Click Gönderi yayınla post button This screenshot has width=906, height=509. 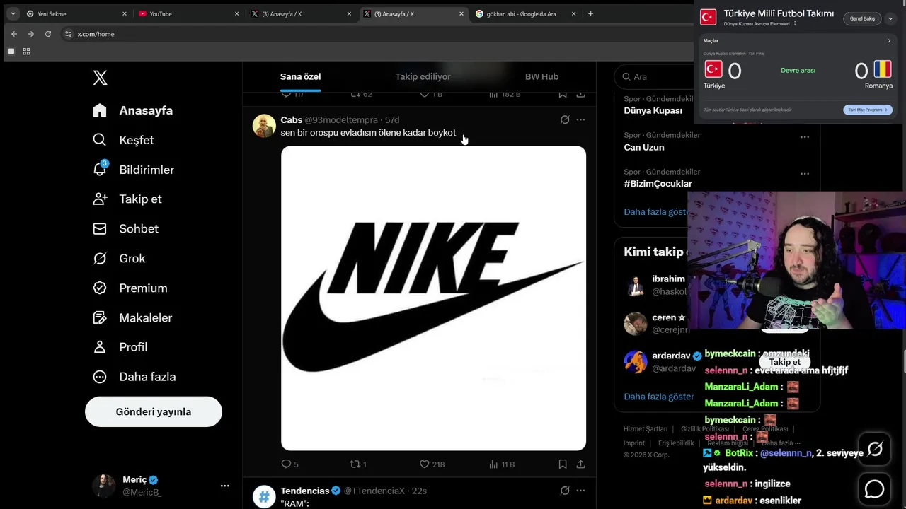154,411
